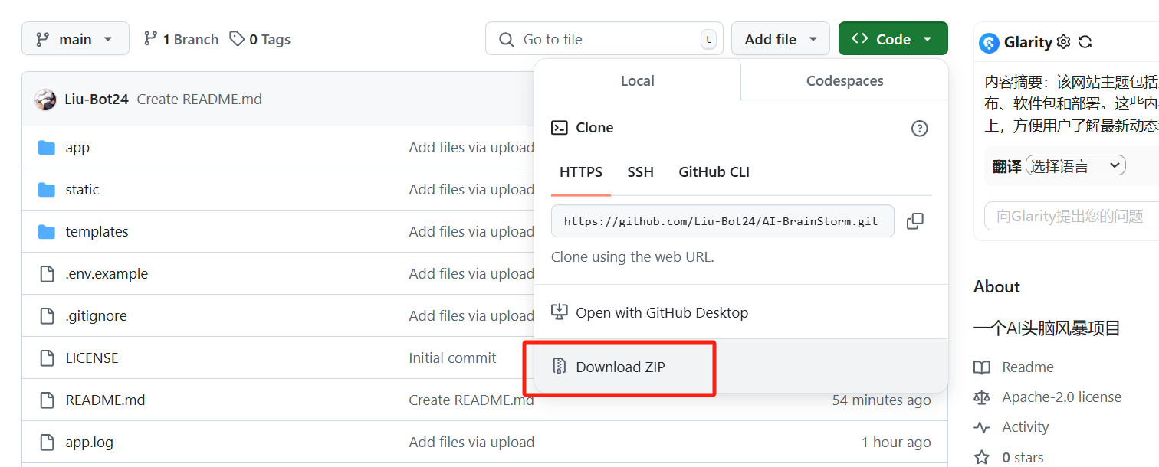
Task: Open the Apache-2.0 license link
Action: click(x=1061, y=397)
